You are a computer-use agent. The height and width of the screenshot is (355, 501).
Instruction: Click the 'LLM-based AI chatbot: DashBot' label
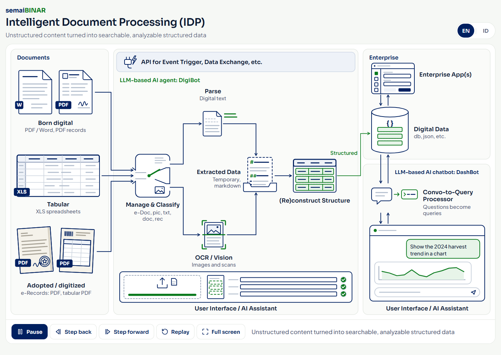[x=437, y=172]
